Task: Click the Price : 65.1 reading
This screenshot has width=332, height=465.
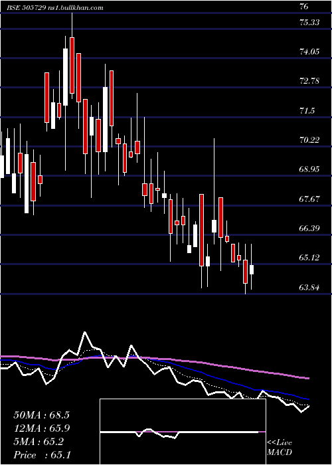Action: [42, 455]
